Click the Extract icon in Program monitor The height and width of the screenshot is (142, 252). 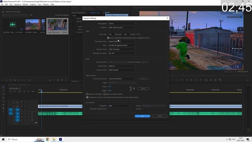click(211, 80)
